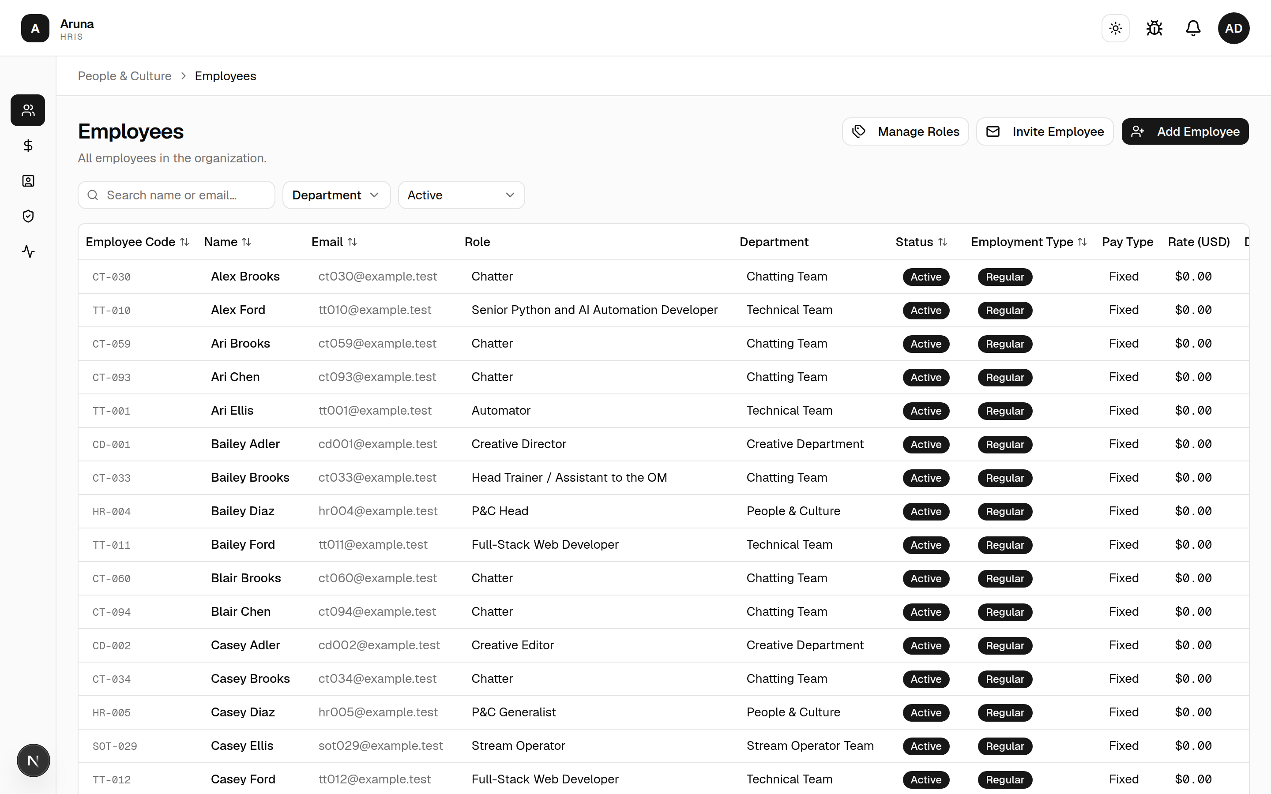Open Alex Ford employee name
This screenshot has width=1271, height=794.
pos(238,311)
